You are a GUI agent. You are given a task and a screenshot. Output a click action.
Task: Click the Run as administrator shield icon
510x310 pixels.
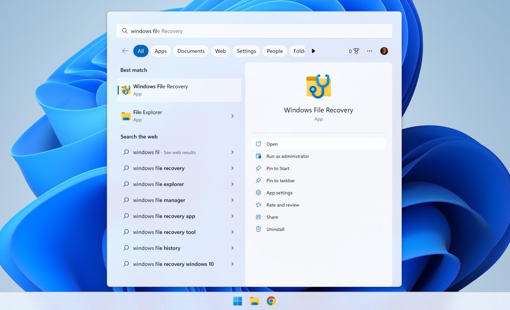tap(259, 156)
